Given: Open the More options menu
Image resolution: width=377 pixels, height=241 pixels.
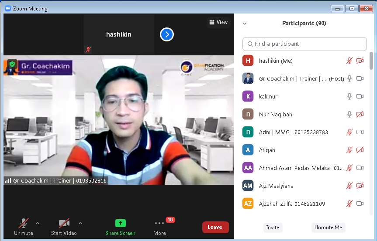Looking at the screenshot, I should coord(159,227).
